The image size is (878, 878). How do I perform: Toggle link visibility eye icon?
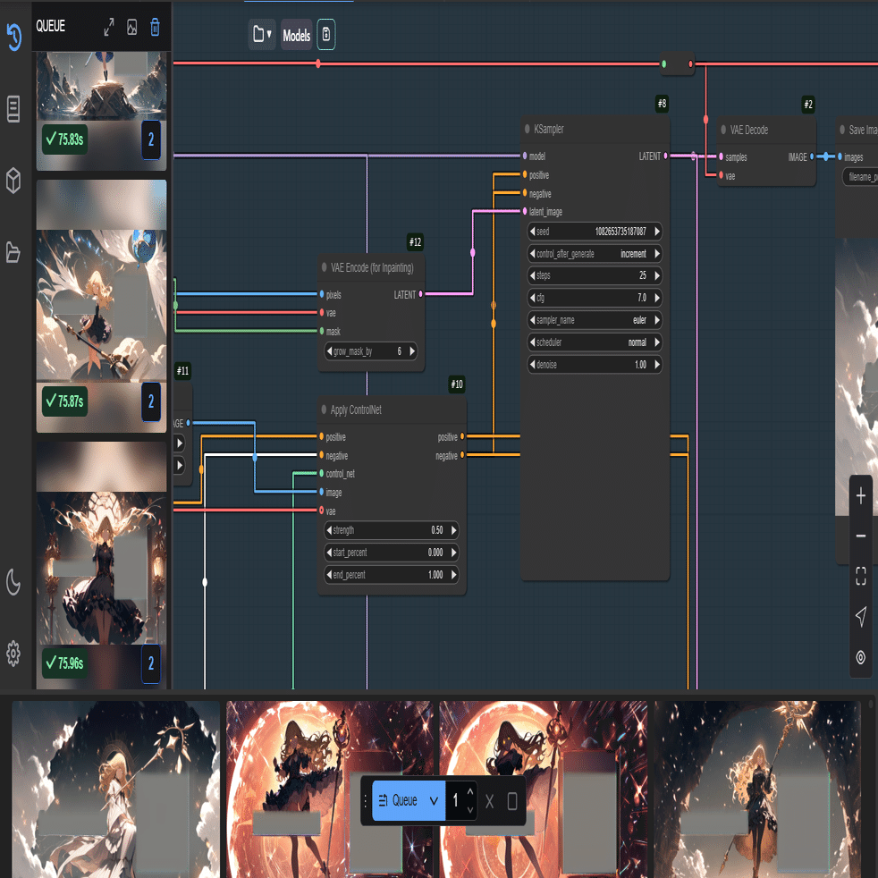(x=861, y=657)
